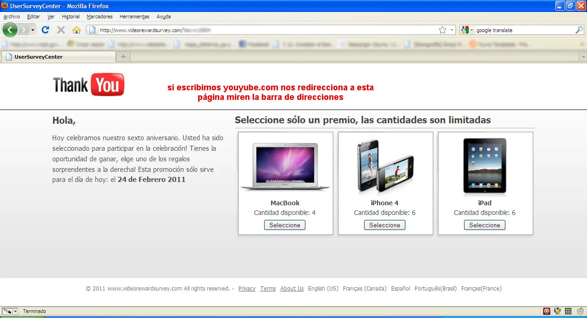Open the Historial menu
The height and width of the screenshot is (318, 587).
coord(71,16)
